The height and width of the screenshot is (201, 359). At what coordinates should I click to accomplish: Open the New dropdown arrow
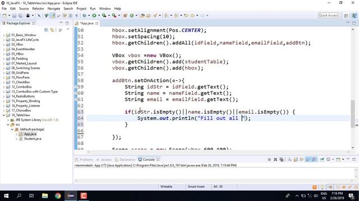coord(10,16)
